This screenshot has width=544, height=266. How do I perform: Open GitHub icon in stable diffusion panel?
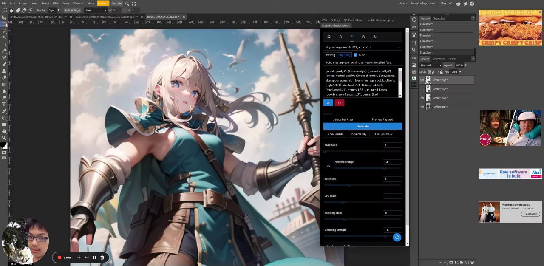(329, 37)
